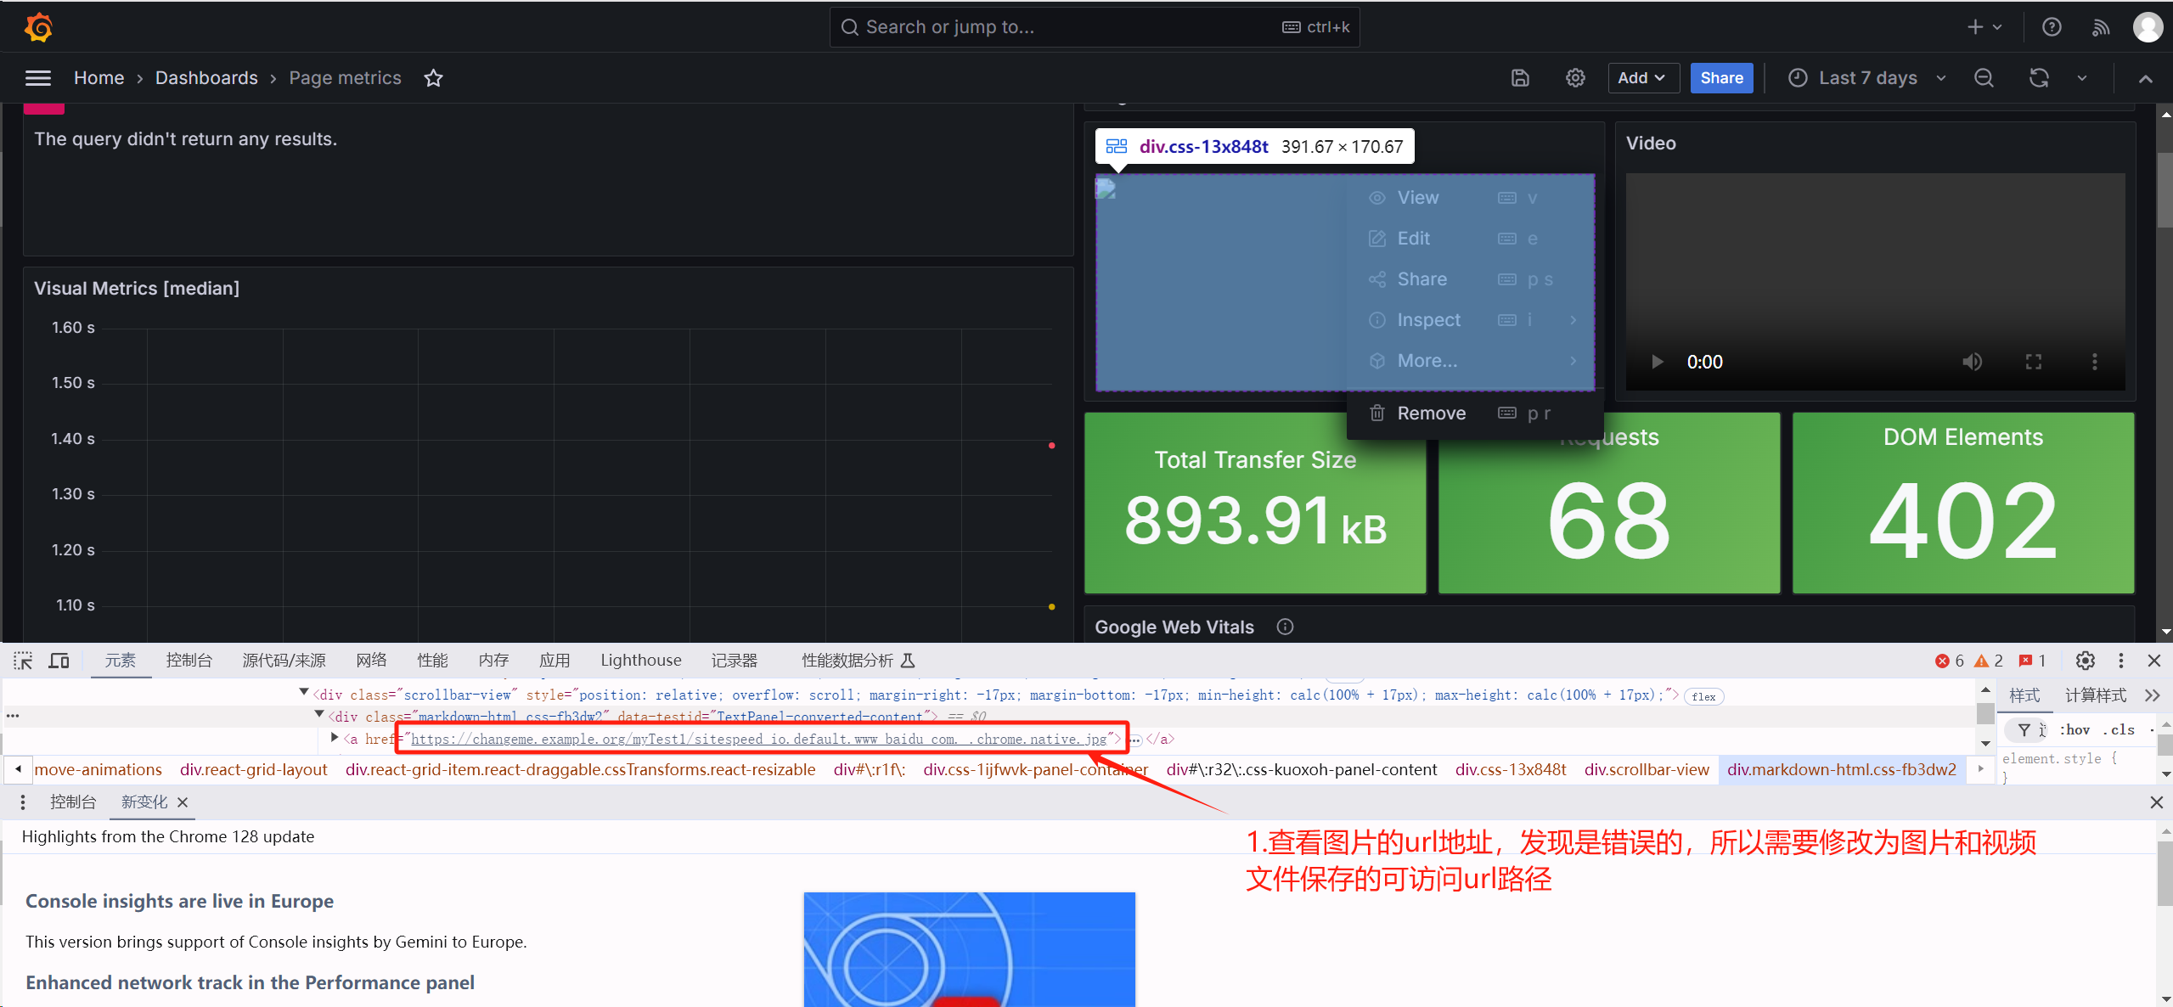Open the hamburger navigation menu
Screen dimensions: 2173x1007
click(38, 78)
